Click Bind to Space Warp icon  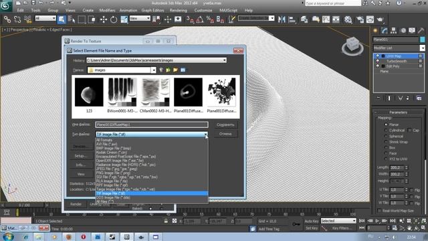click(27, 19)
